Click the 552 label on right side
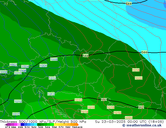Viewport: 166px width, 128px height. [141, 108]
